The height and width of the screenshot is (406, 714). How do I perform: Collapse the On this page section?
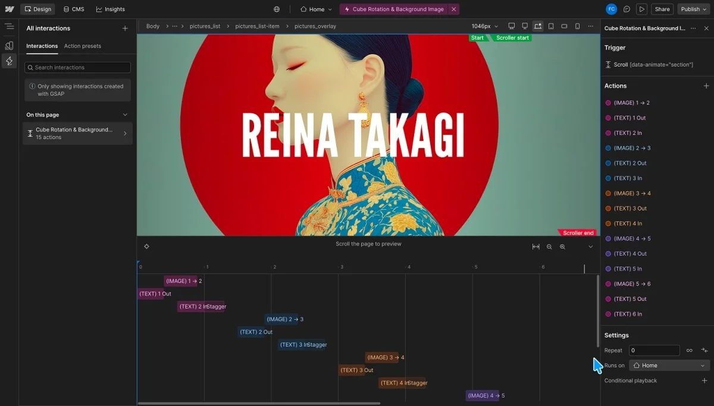[125, 115]
